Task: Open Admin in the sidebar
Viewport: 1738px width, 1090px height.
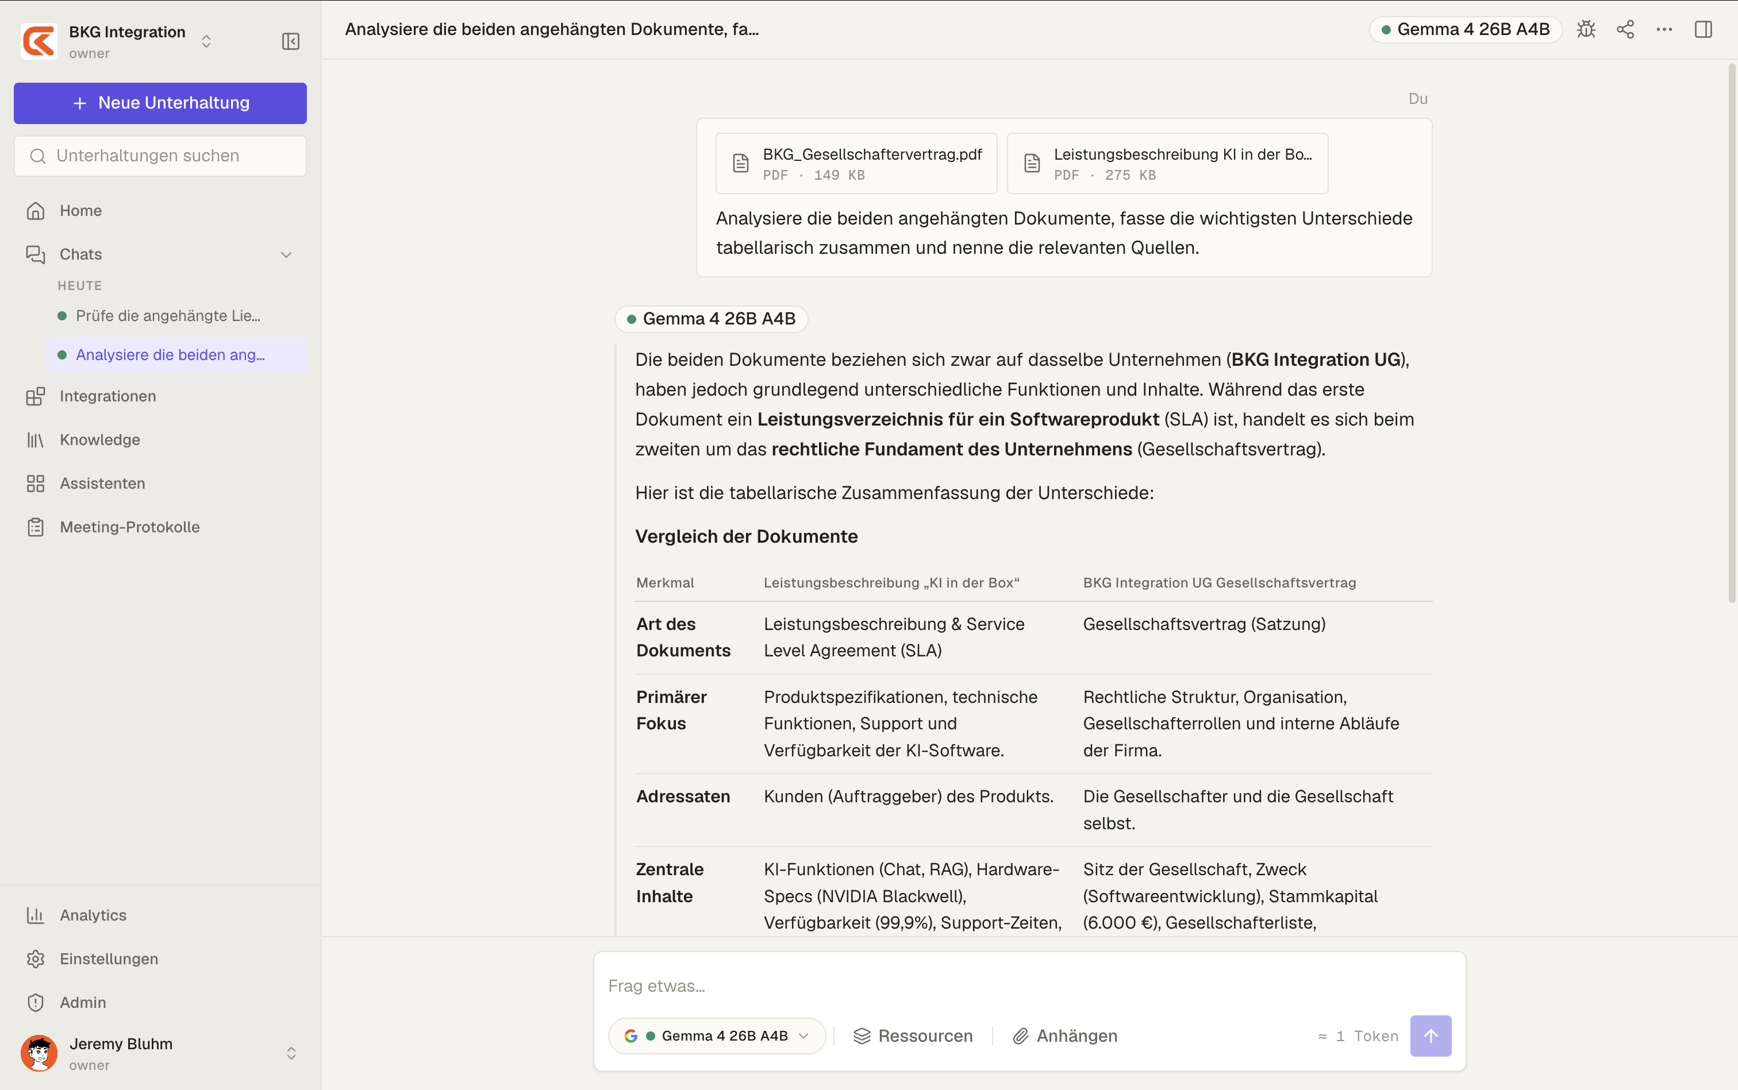Action: tap(160, 1002)
